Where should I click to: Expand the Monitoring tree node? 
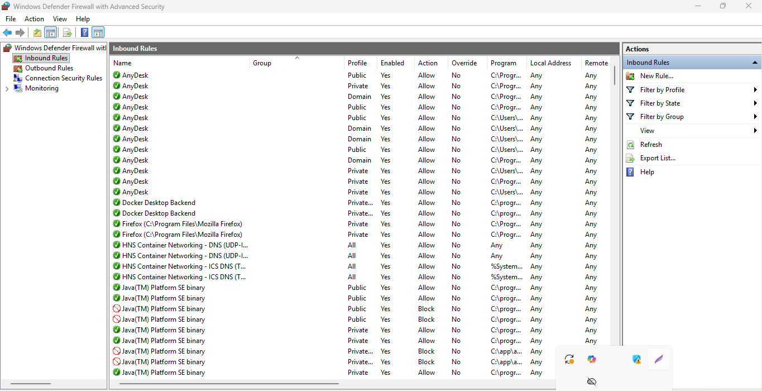coord(7,89)
